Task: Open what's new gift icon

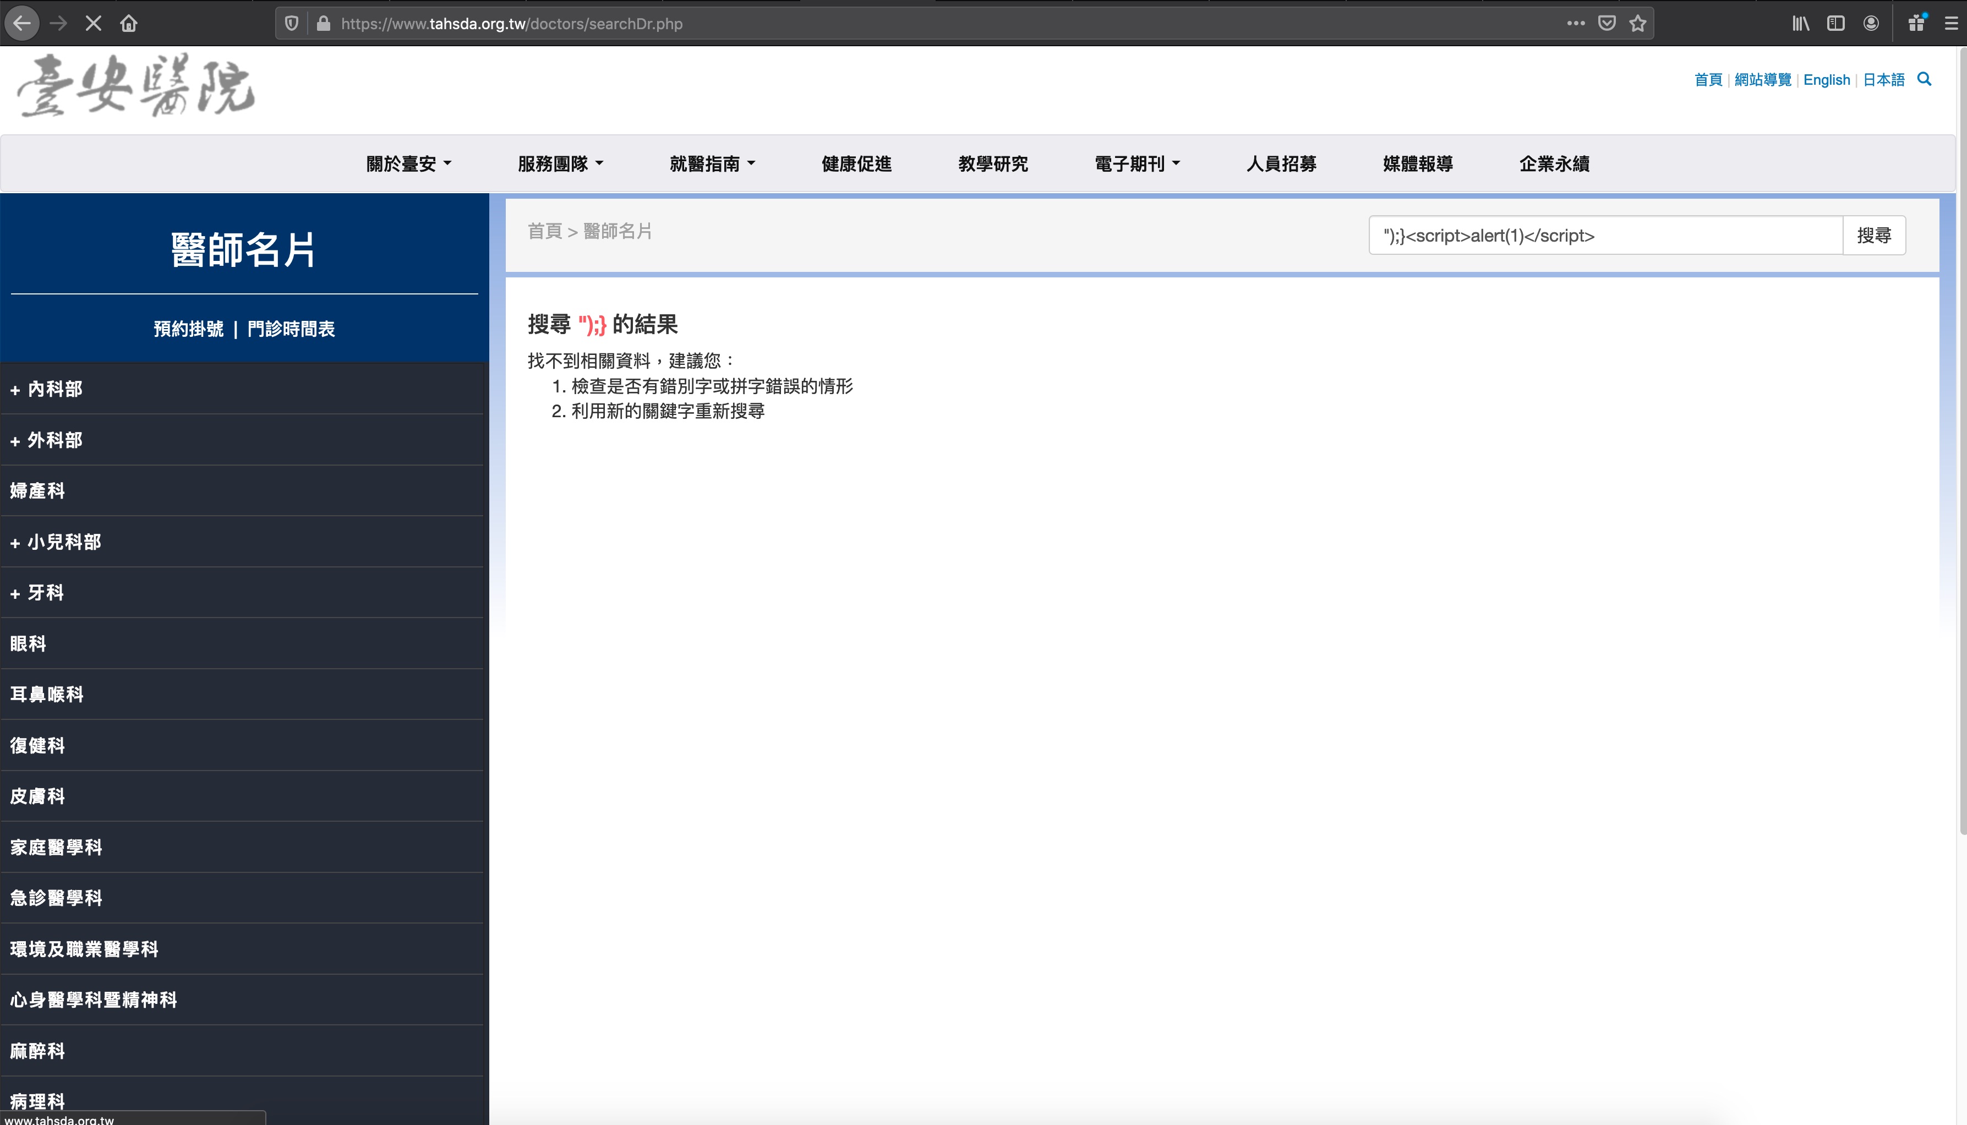Action: point(1916,23)
